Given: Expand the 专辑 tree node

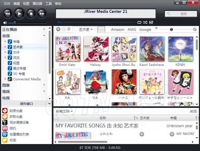Looking at the screenshot, I should 5,41.
